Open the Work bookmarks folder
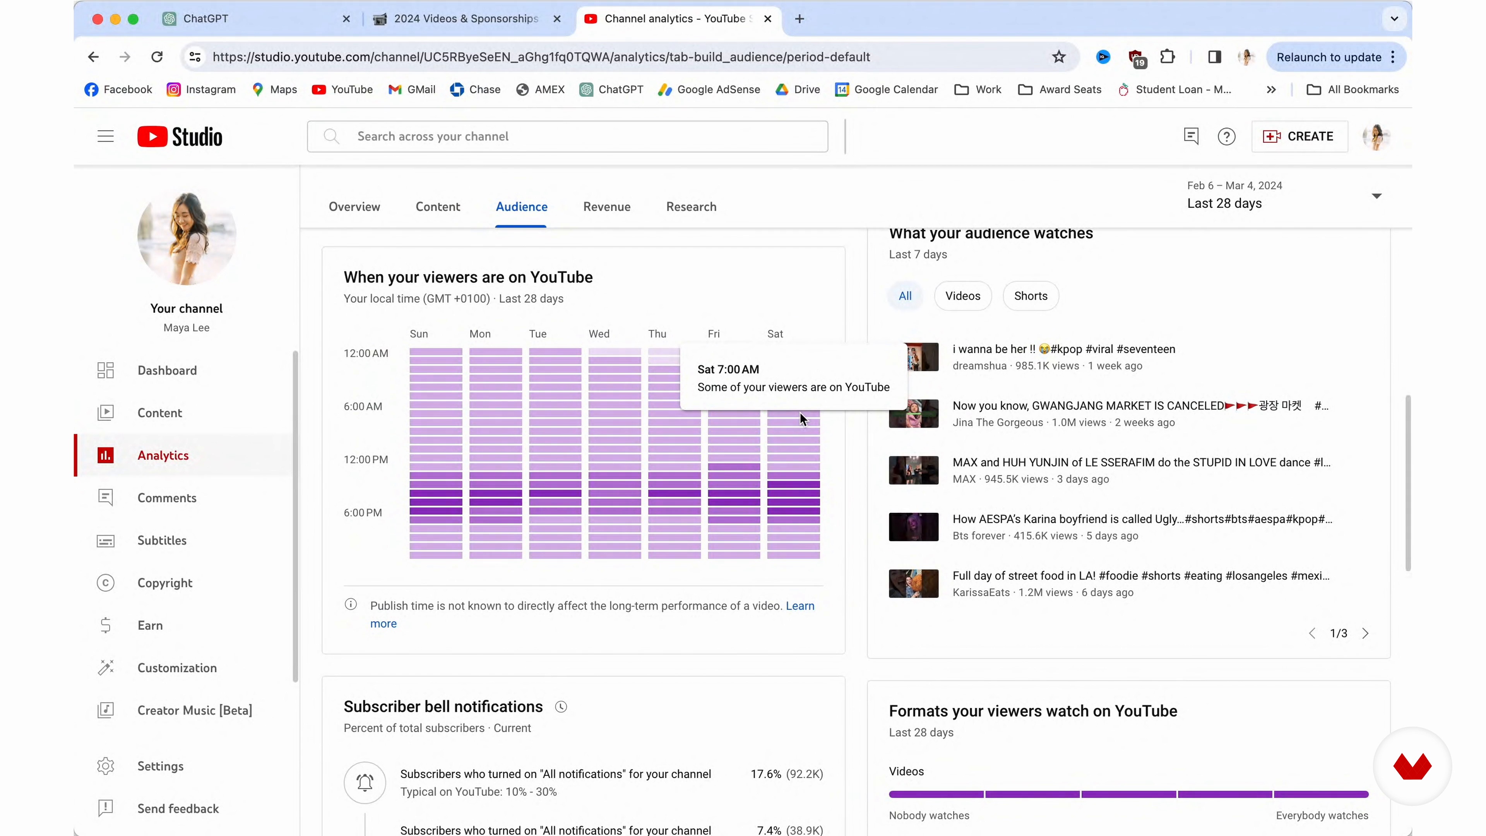 [x=978, y=89]
